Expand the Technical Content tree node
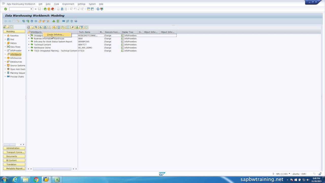The image size is (325, 183). coord(29,44)
